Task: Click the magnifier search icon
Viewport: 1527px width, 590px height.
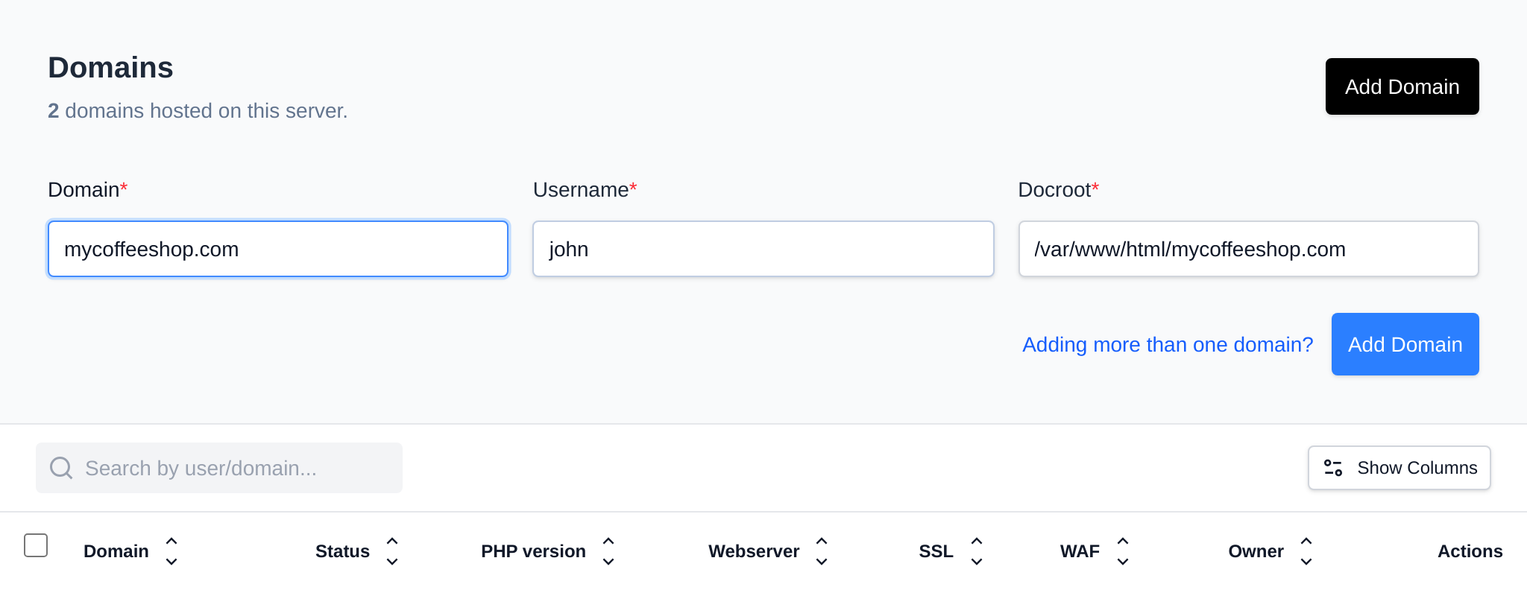Action: click(x=61, y=468)
